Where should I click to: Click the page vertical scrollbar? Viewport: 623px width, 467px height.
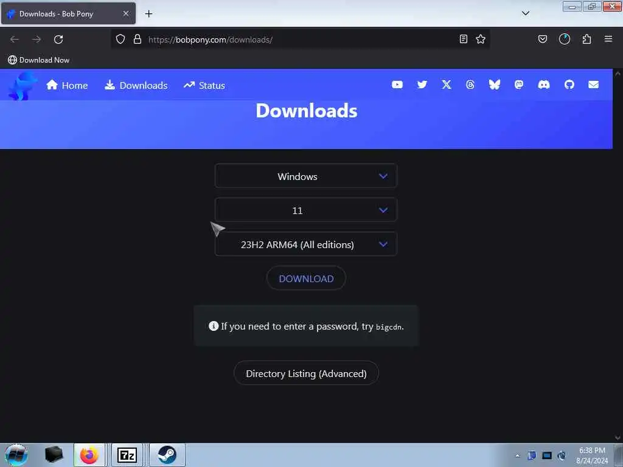pyautogui.click(x=618, y=256)
